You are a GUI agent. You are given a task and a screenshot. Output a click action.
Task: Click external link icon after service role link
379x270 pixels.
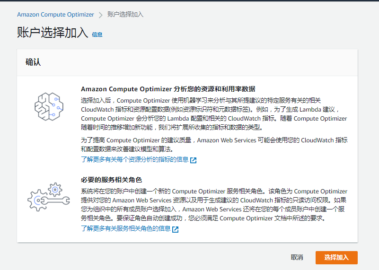pos(176,229)
